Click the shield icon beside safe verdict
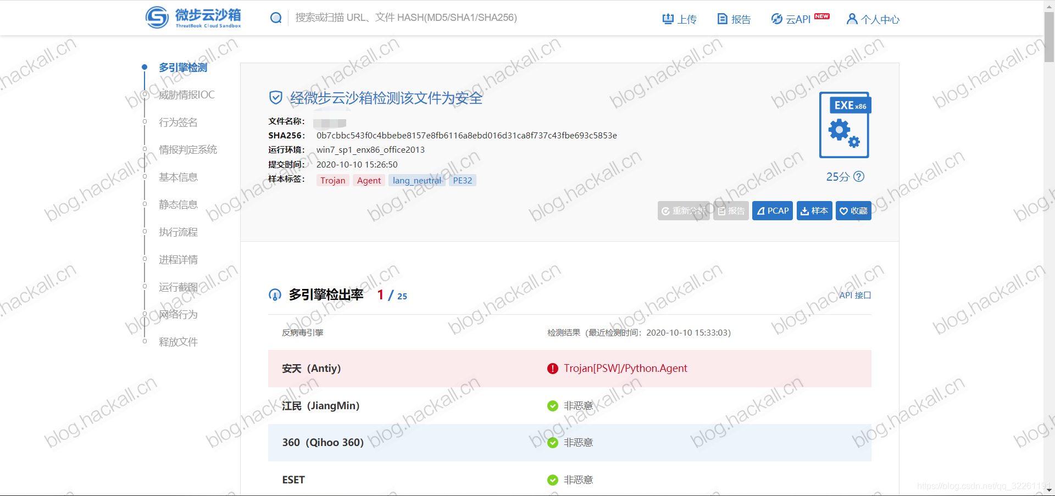1055x496 pixels. [x=275, y=98]
